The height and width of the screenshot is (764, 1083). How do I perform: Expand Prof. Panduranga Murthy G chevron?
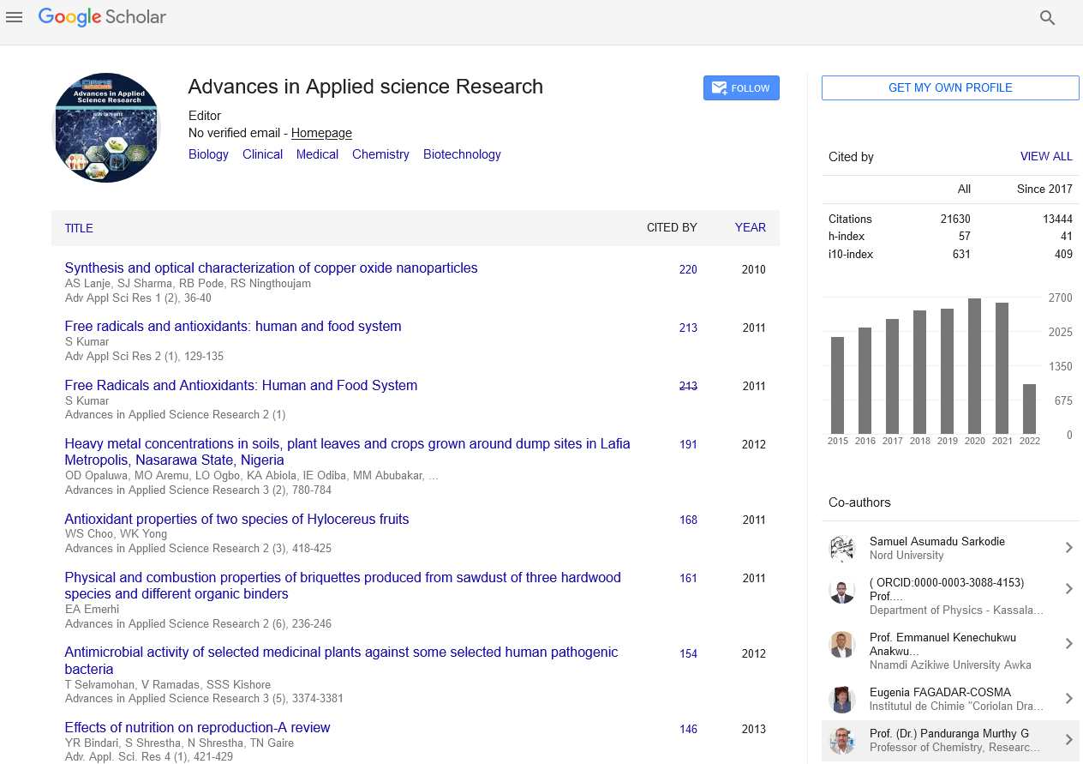1068,740
